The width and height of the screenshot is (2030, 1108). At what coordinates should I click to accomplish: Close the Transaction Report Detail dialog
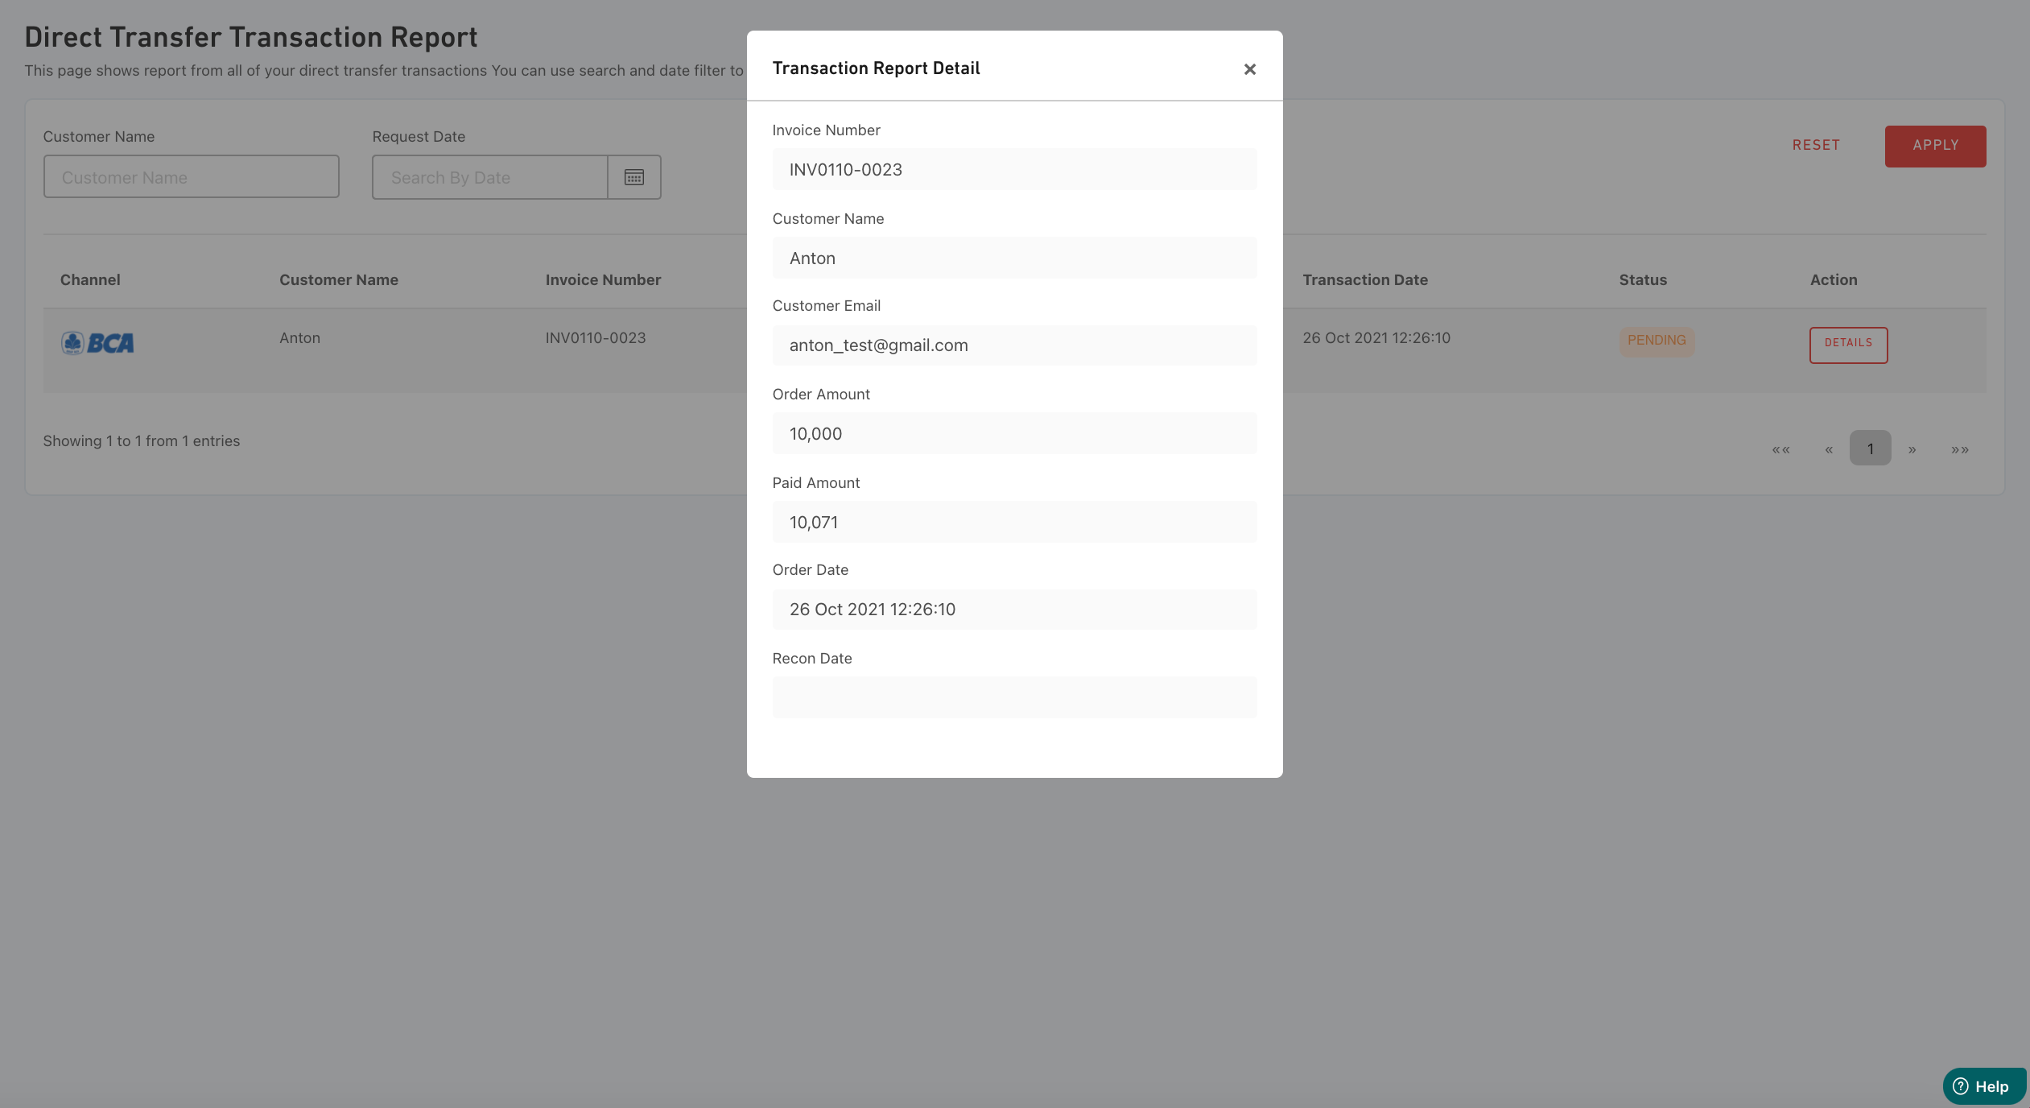[x=1249, y=69]
